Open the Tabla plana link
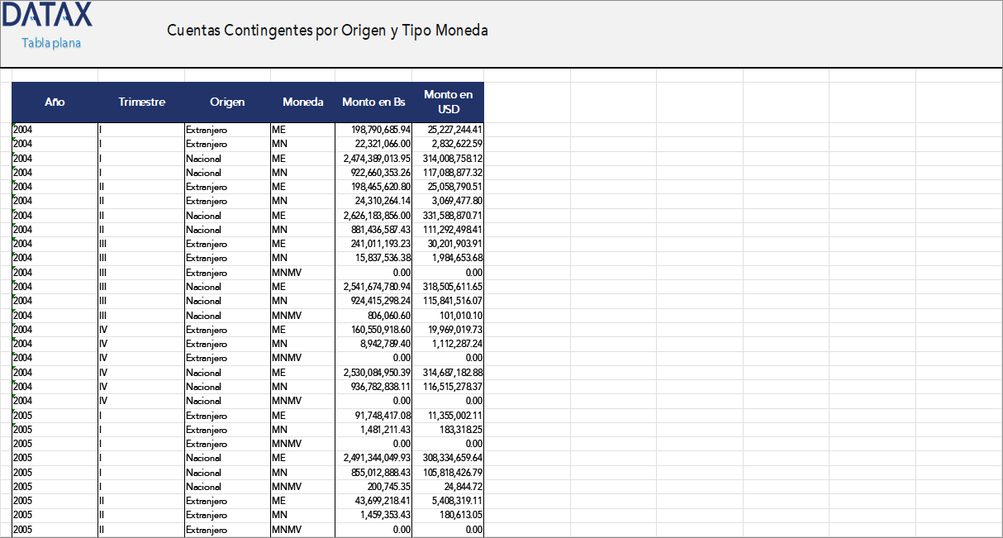Image resolution: width=1003 pixels, height=538 pixels. (50, 44)
